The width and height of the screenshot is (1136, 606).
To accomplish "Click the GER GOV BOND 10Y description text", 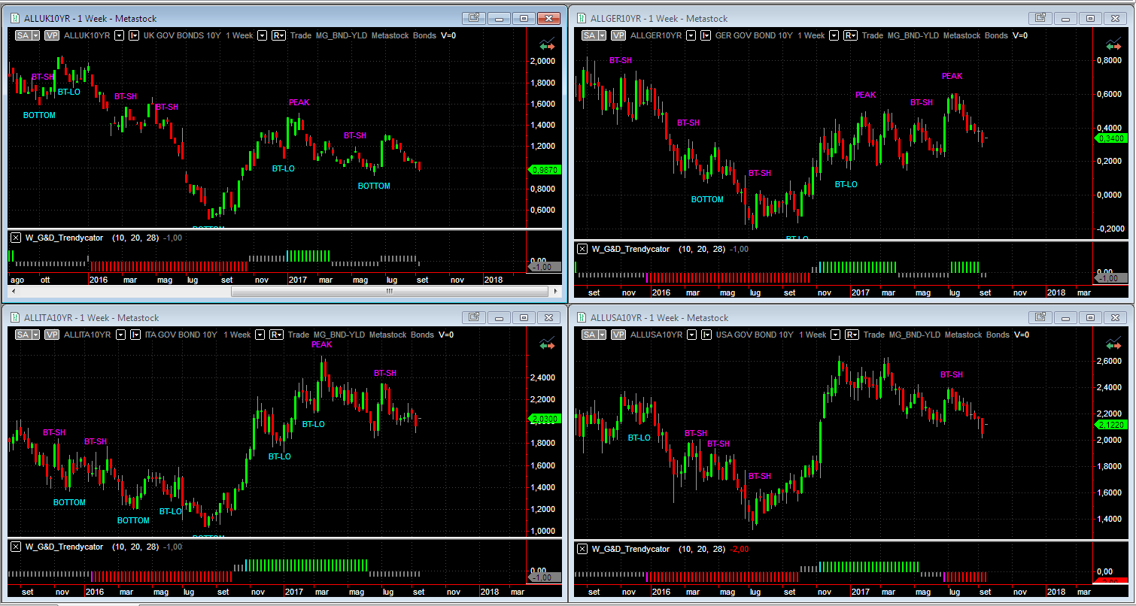I will click(753, 35).
